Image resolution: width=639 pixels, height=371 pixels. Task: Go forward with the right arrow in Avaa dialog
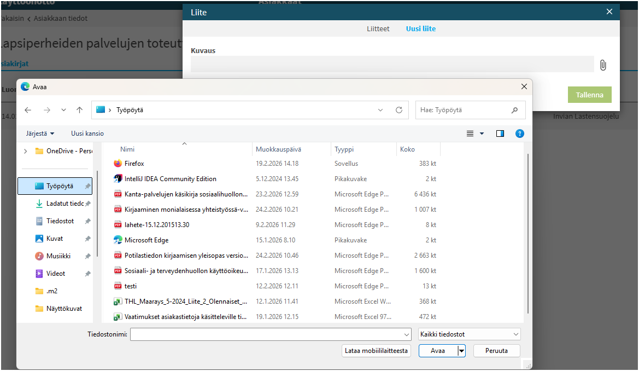pos(47,110)
